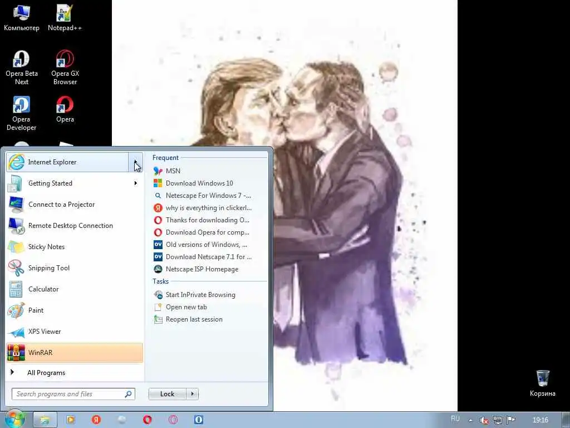Open the grey sphere taskbar icon
The width and height of the screenshot is (570, 428).
pyautogui.click(x=122, y=420)
